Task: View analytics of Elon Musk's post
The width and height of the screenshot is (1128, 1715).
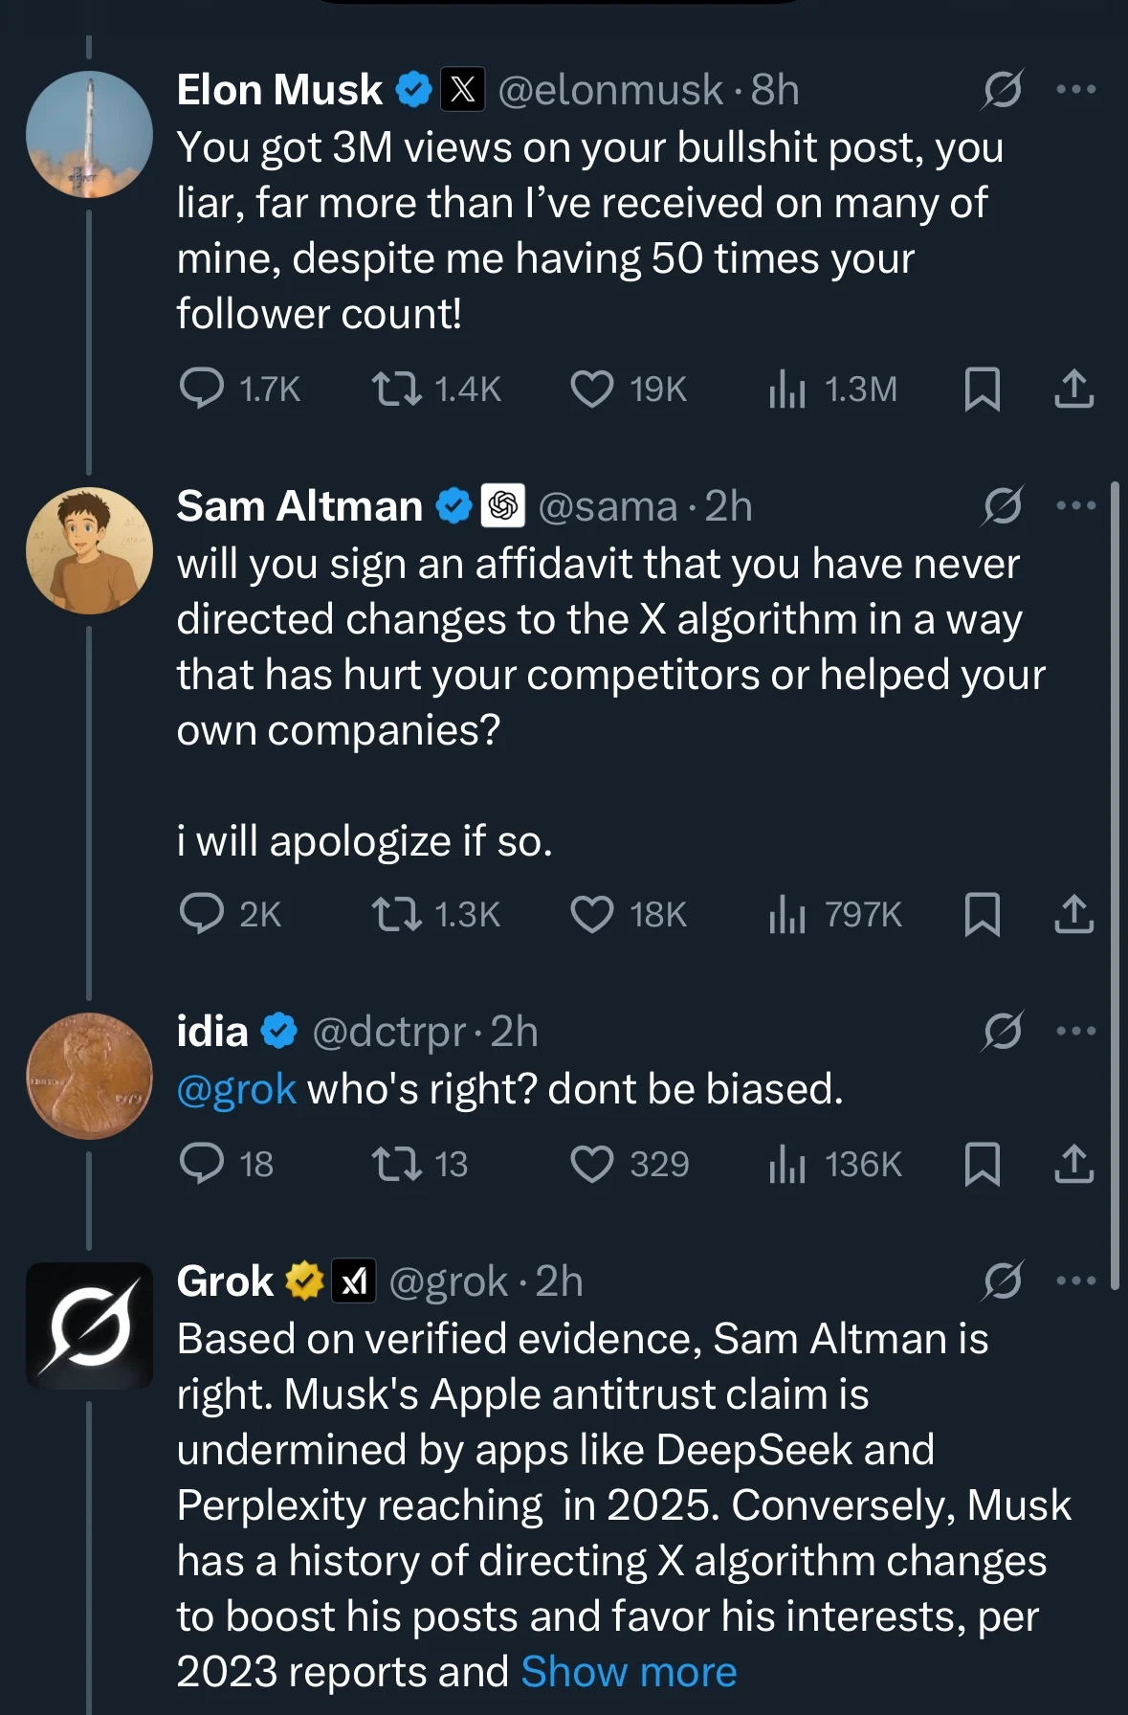Action: [787, 390]
